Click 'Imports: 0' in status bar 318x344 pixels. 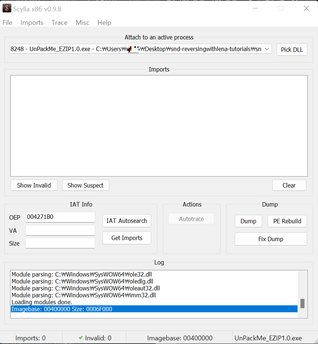[31, 338]
